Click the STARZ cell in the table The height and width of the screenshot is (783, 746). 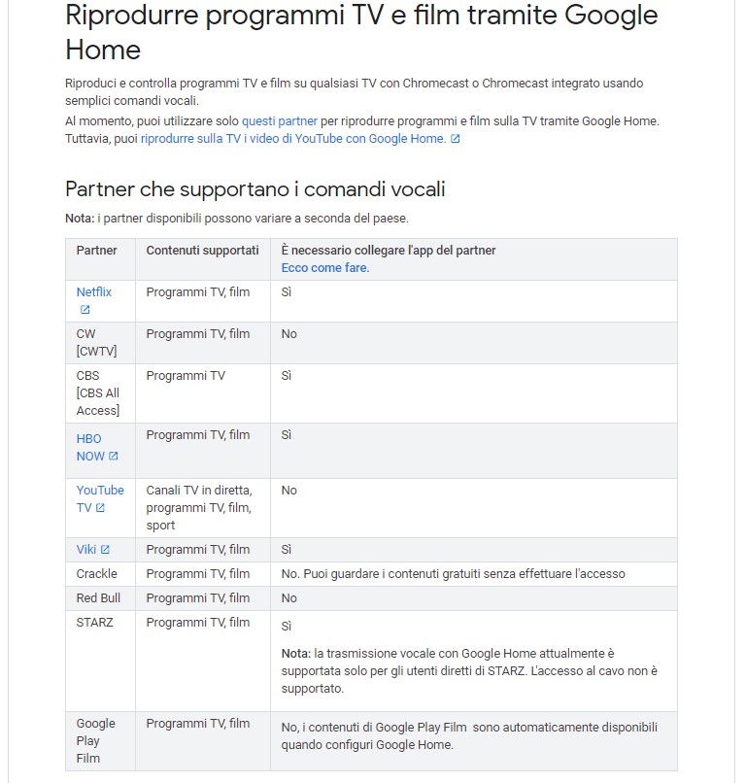pos(95,623)
